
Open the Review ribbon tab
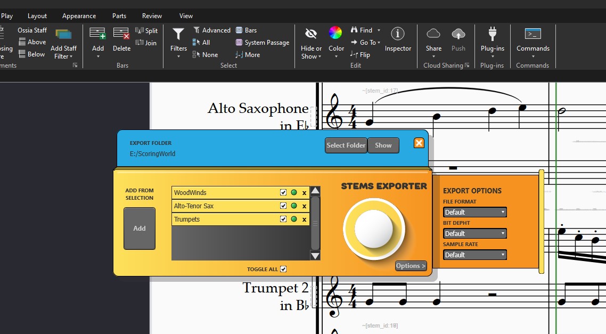tap(152, 16)
